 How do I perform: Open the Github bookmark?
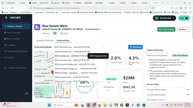175,12
